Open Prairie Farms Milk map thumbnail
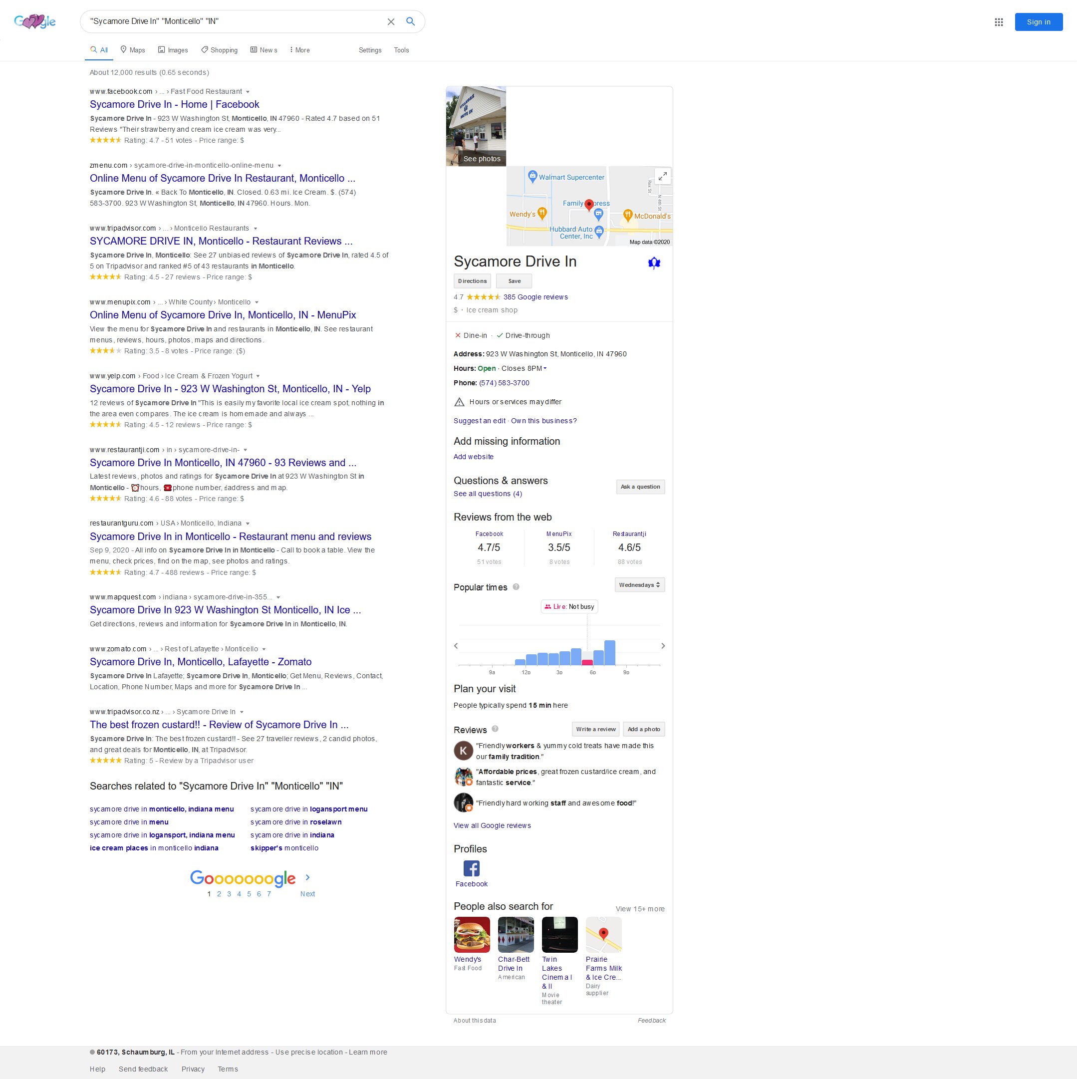 coord(603,934)
